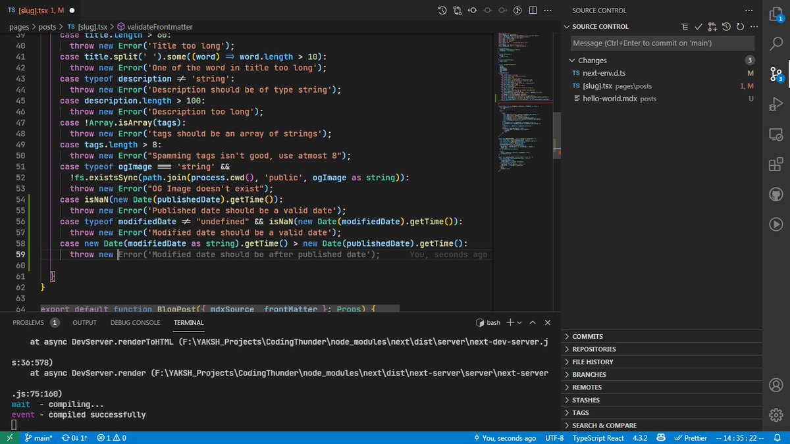Click TypeScript version 4.3.2 in status bar

pos(640,437)
